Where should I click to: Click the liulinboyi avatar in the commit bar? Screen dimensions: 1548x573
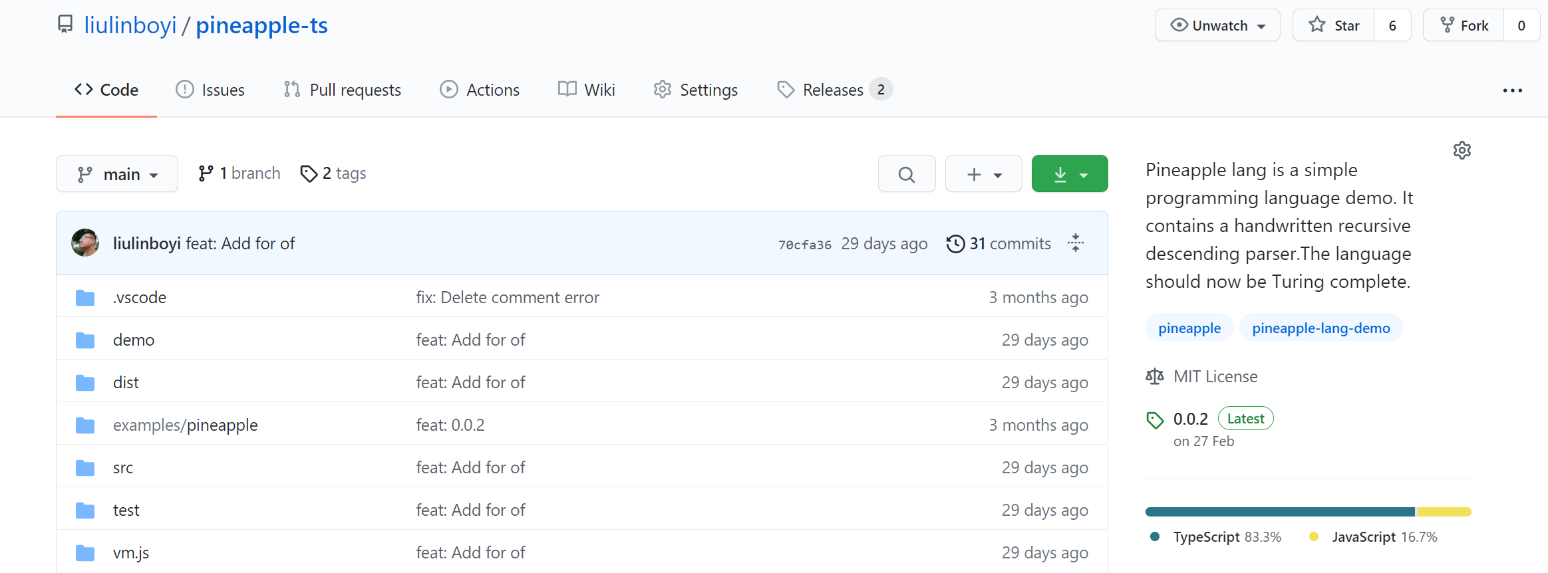[85, 243]
